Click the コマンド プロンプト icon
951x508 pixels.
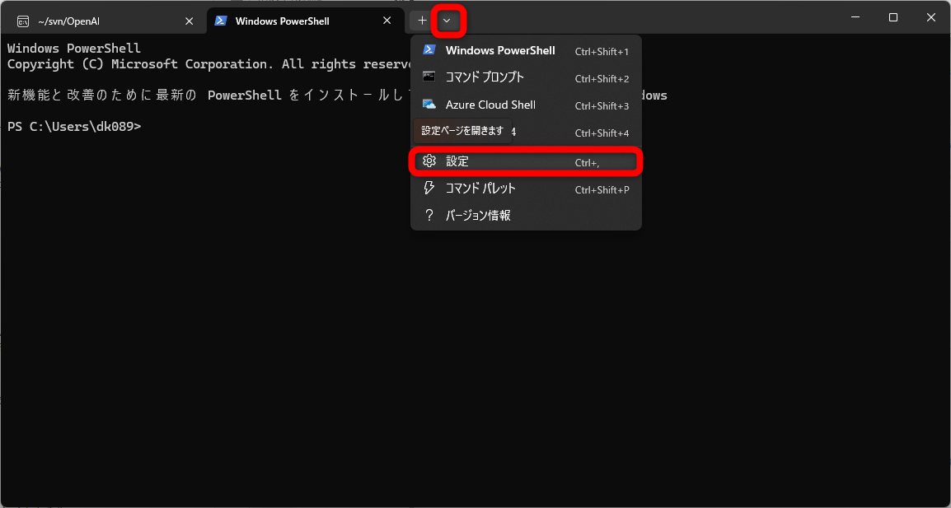pos(429,77)
